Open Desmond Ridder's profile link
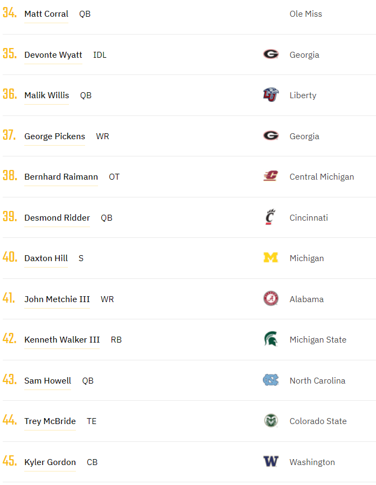This screenshot has width=376, height=485. pyautogui.click(x=57, y=218)
